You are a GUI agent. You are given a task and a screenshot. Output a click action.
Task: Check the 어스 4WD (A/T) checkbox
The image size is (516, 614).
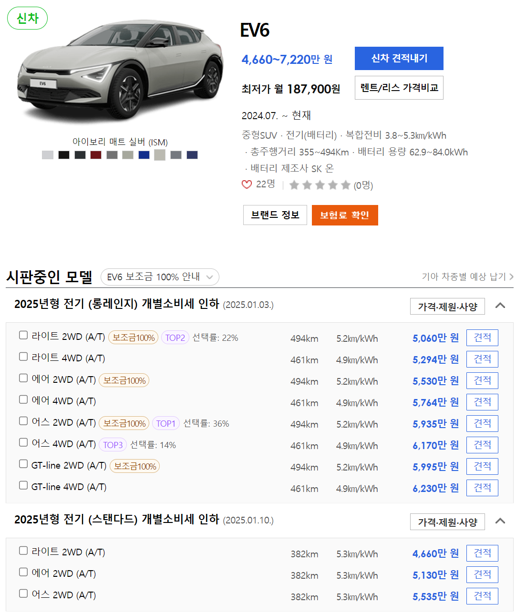point(23,442)
